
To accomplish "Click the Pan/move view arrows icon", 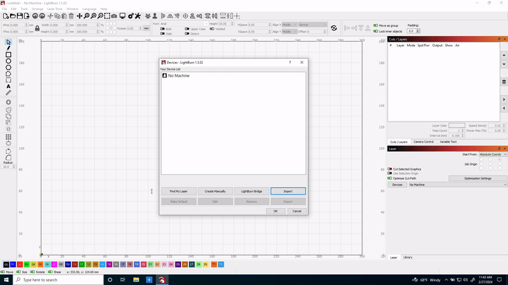I will [79, 16].
